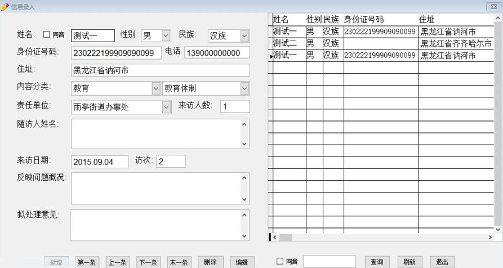Image resolution: width=503 pixels, height=268 pixels.
Task: Click the 访次 field showing 2
Action: click(171, 161)
